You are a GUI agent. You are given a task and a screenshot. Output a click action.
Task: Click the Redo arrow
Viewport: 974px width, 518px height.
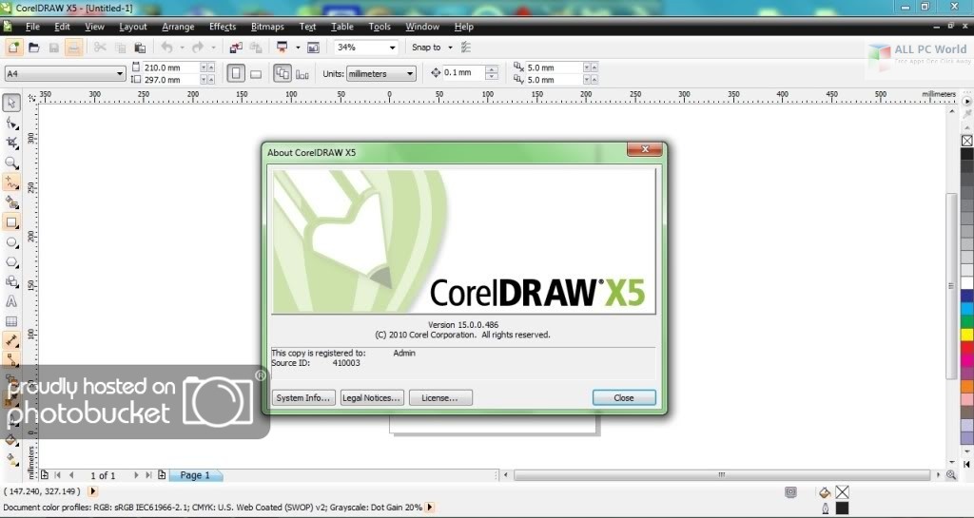(198, 48)
